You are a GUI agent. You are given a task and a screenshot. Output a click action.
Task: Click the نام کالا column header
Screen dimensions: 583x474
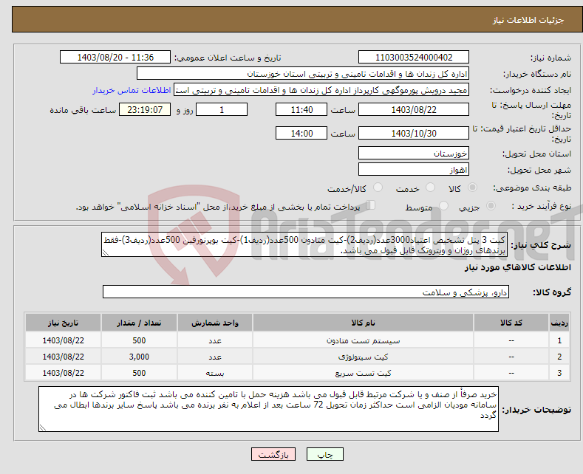point(363,323)
